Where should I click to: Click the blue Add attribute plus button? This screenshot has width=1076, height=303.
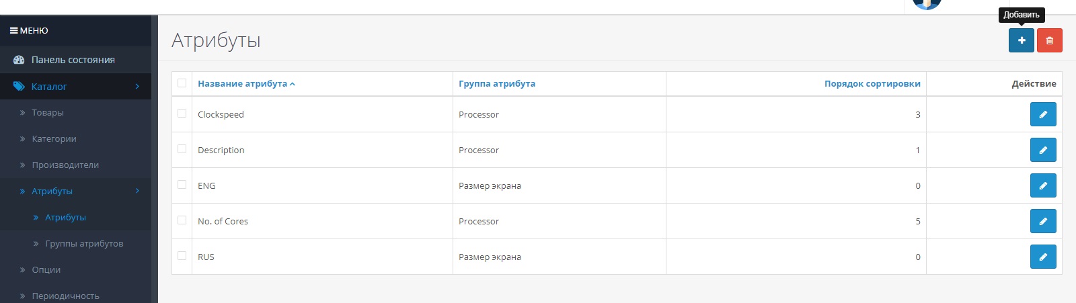coord(1021,40)
